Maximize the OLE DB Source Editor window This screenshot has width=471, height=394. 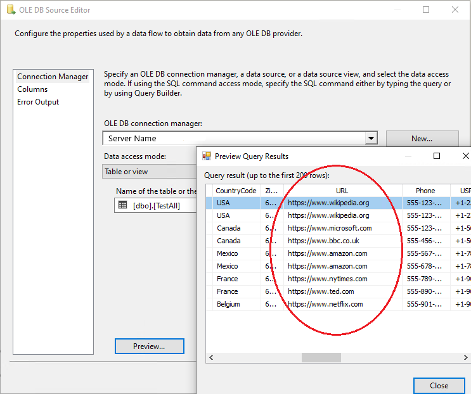click(426, 10)
